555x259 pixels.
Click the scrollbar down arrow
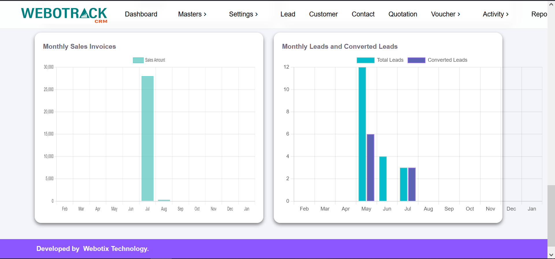click(x=551, y=255)
